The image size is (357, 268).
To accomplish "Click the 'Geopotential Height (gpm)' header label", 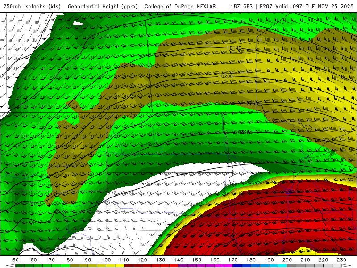I will pos(103,6).
